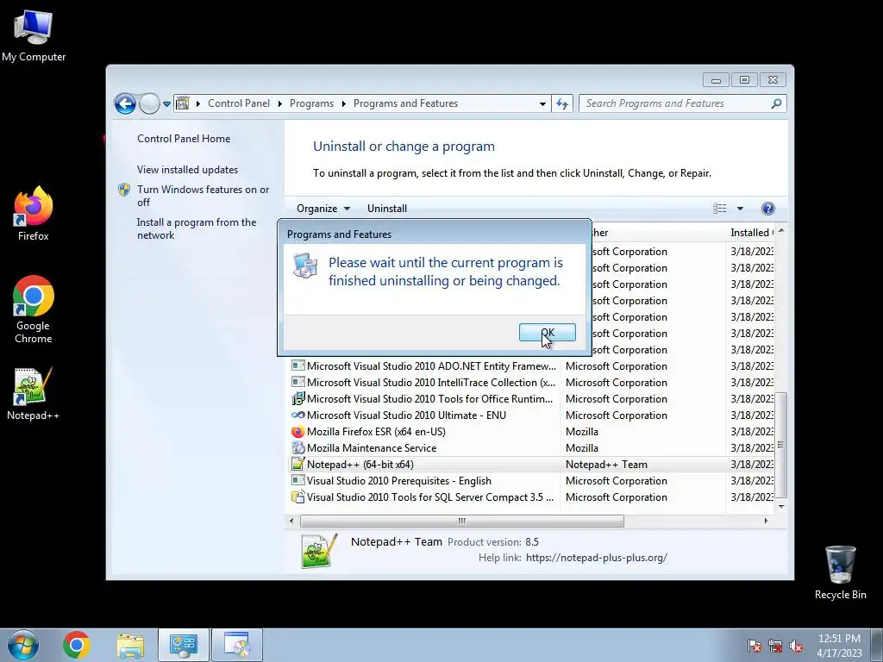
Task: Click the Windows Start button
Action: pyautogui.click(x=23, y=645)
